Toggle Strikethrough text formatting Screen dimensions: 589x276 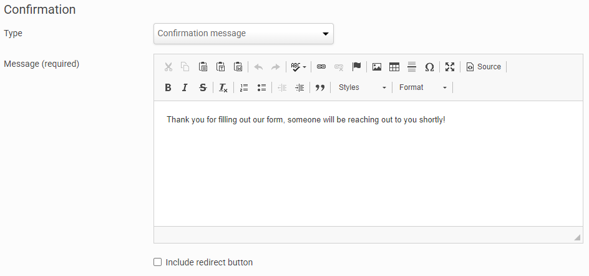tap(202, 87)
